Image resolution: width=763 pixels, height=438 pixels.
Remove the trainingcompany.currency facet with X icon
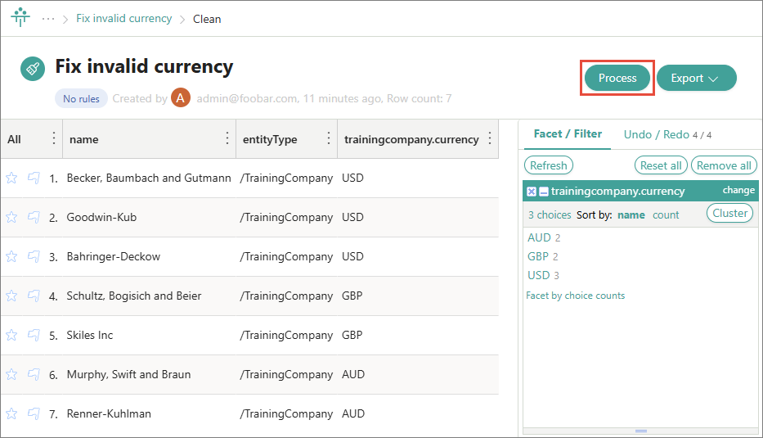pos(532,192)
